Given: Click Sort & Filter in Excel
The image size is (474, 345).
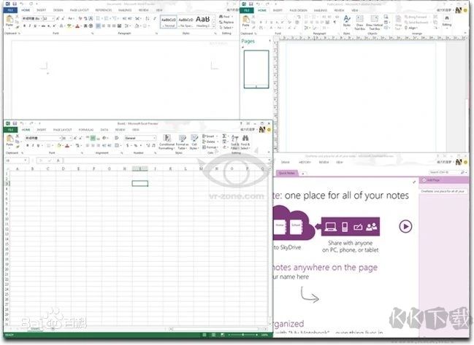Looking at the screenshot, I should (x=235, y=142).
